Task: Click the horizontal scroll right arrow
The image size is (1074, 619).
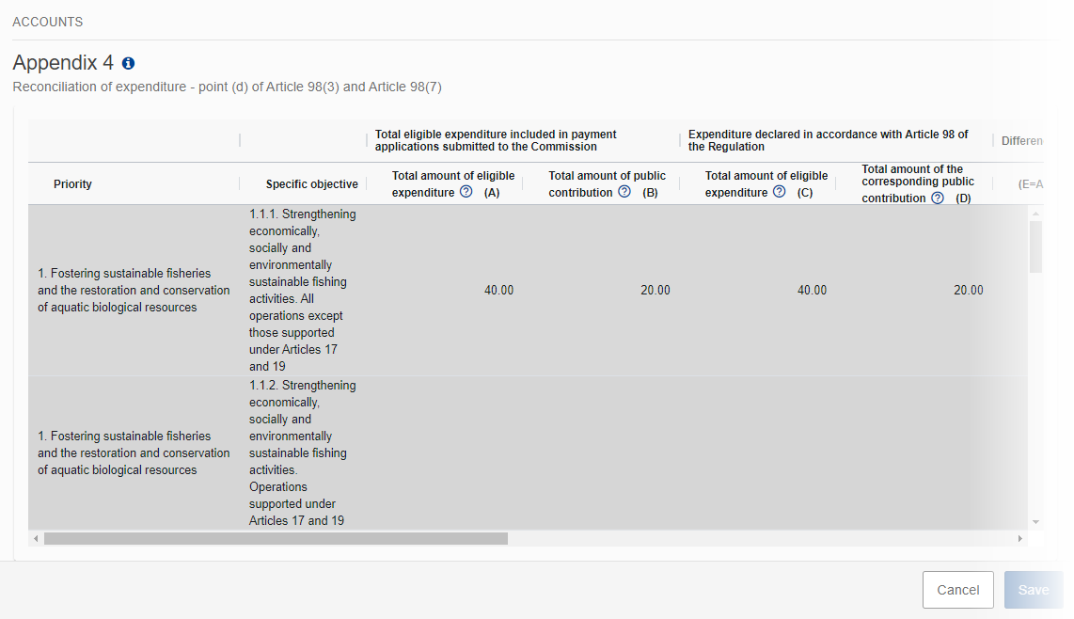Action: pyautogui.click(x=1020, y=539)
